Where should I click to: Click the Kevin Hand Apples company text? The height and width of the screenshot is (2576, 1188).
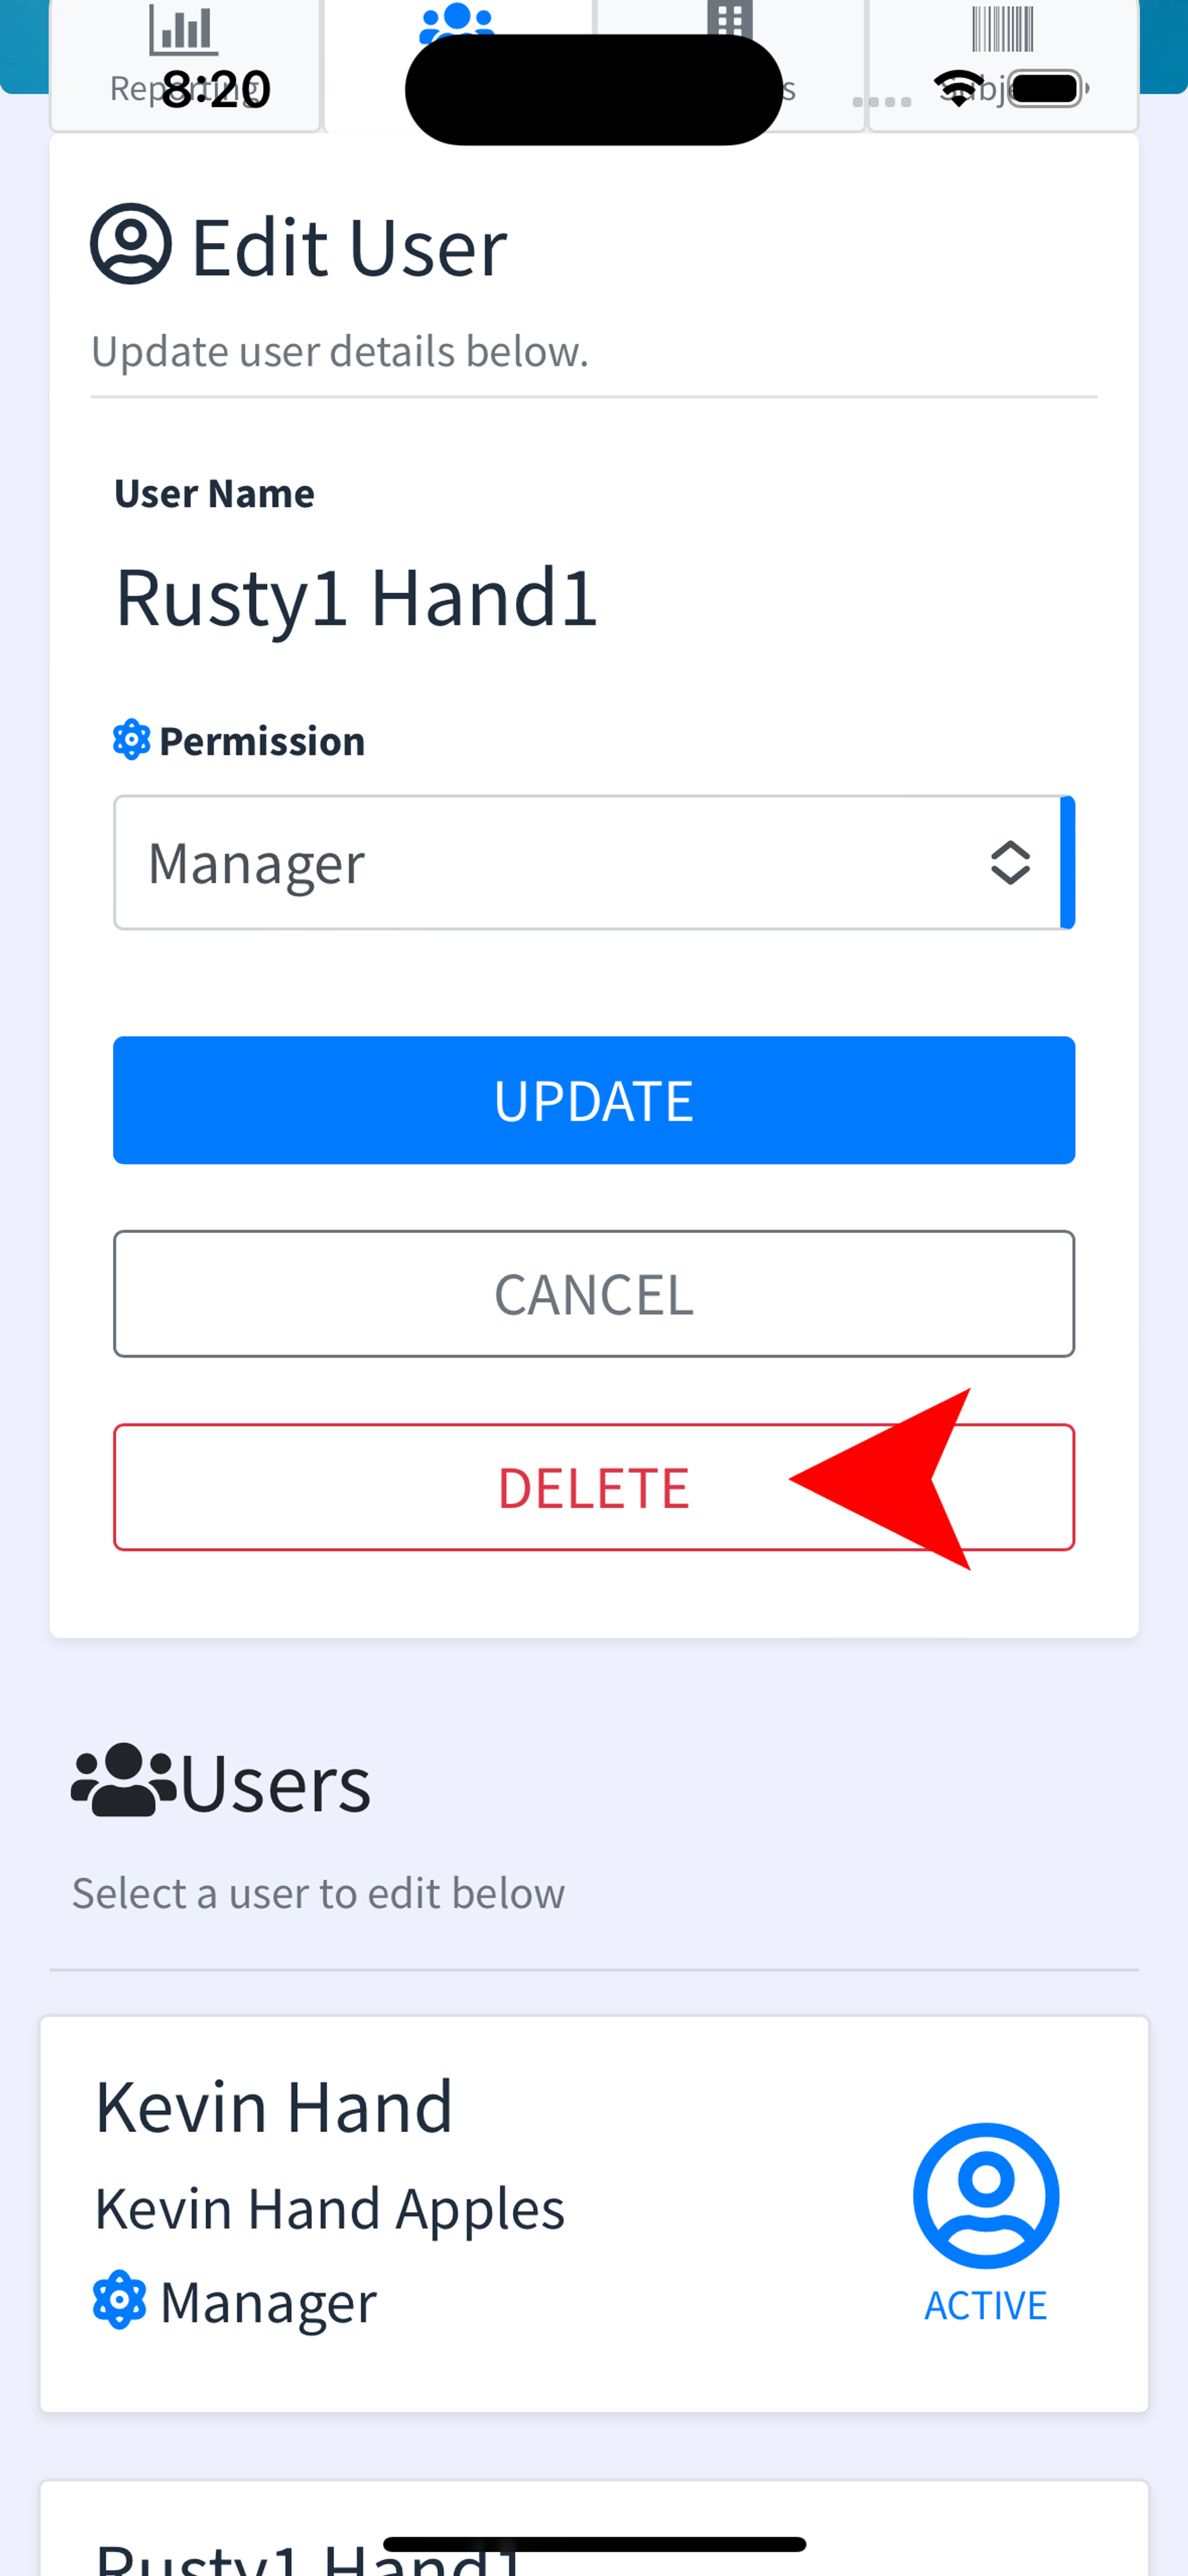[x=329, y=2208]
